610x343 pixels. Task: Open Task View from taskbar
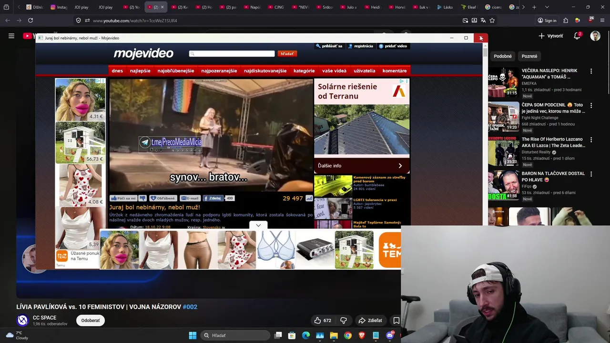pyautogui.click(x=278, y=335)
